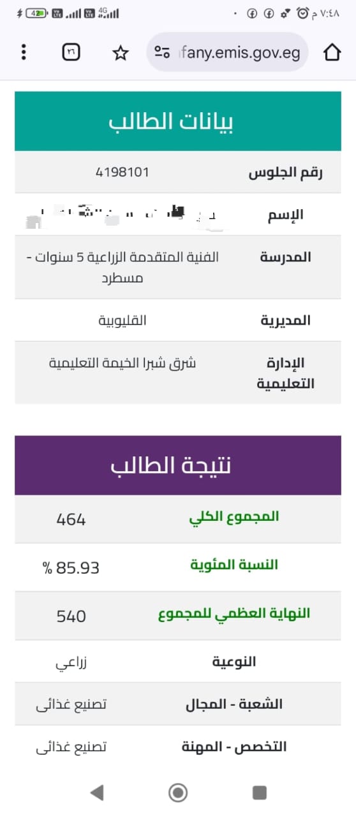Tap the Android recent apps square
The height and width of the screenshot is (816, 356).
click(x=260, y=792)
